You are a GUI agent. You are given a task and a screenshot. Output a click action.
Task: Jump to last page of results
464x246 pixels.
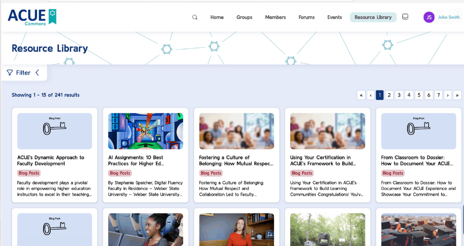pyautogui.click(x=457, y=95)
